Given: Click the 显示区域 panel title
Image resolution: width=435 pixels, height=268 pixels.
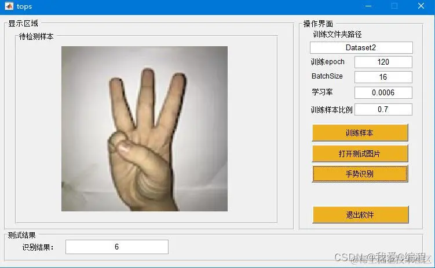Looking at the screenshot, I should [23, 24].
